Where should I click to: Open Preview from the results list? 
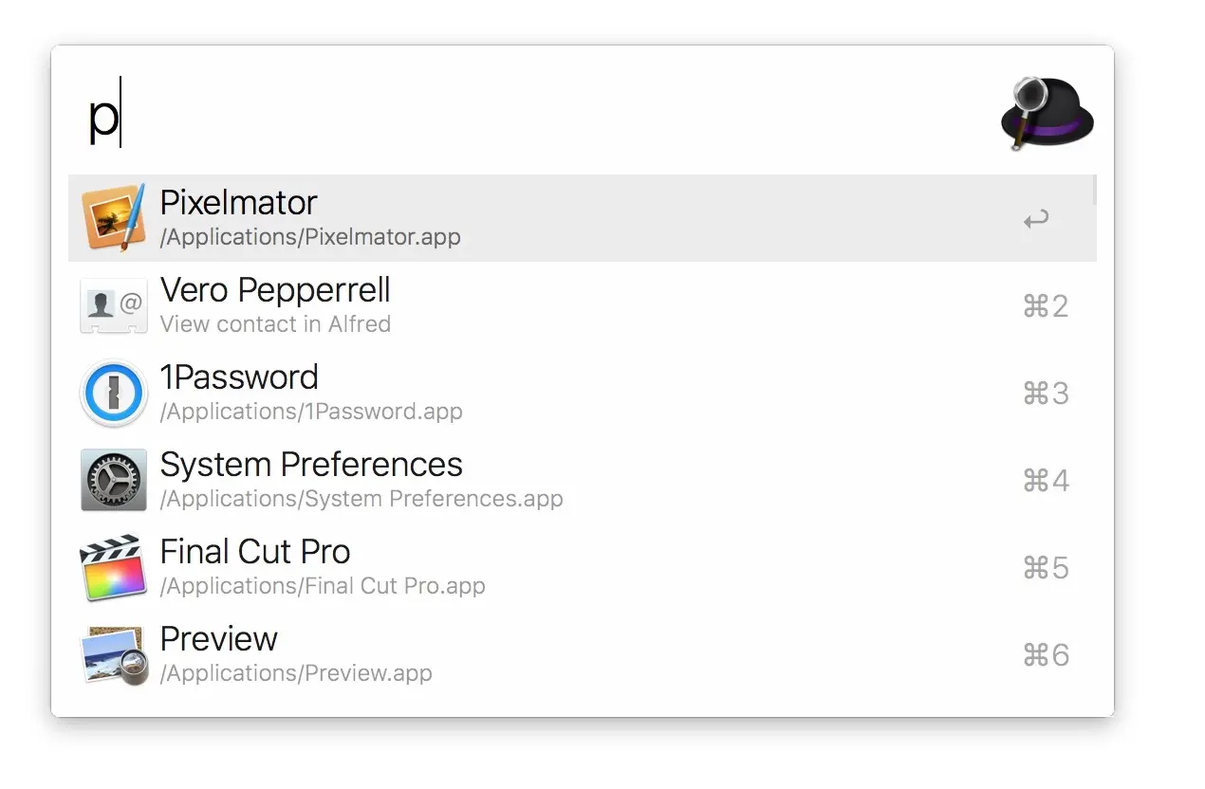[x=219, y=639]
